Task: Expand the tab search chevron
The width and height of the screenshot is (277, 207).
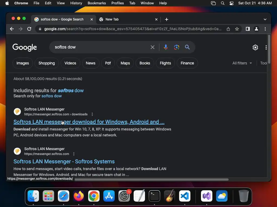Action: pyautogui.click(x=265, y=19)
